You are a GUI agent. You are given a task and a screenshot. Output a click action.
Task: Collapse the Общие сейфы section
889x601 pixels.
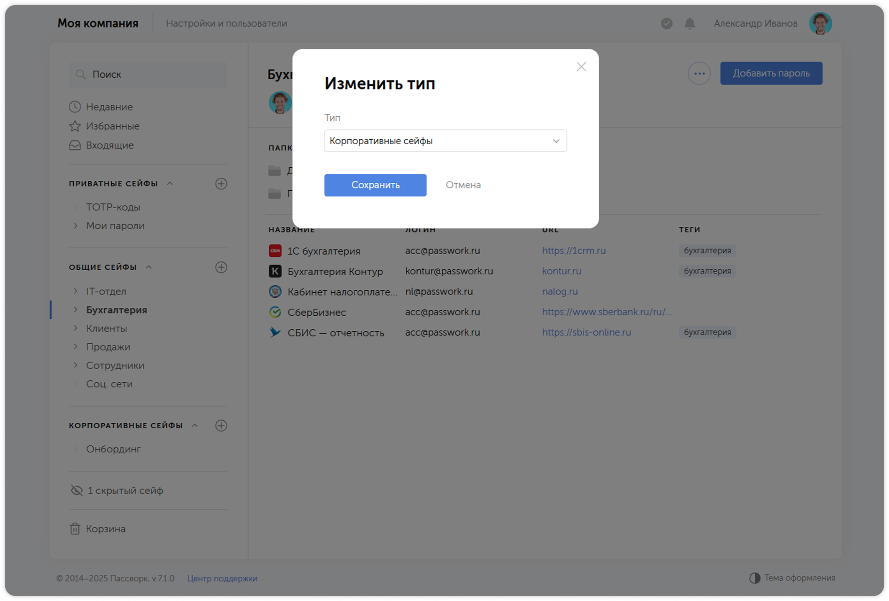[x=149, y=267]
